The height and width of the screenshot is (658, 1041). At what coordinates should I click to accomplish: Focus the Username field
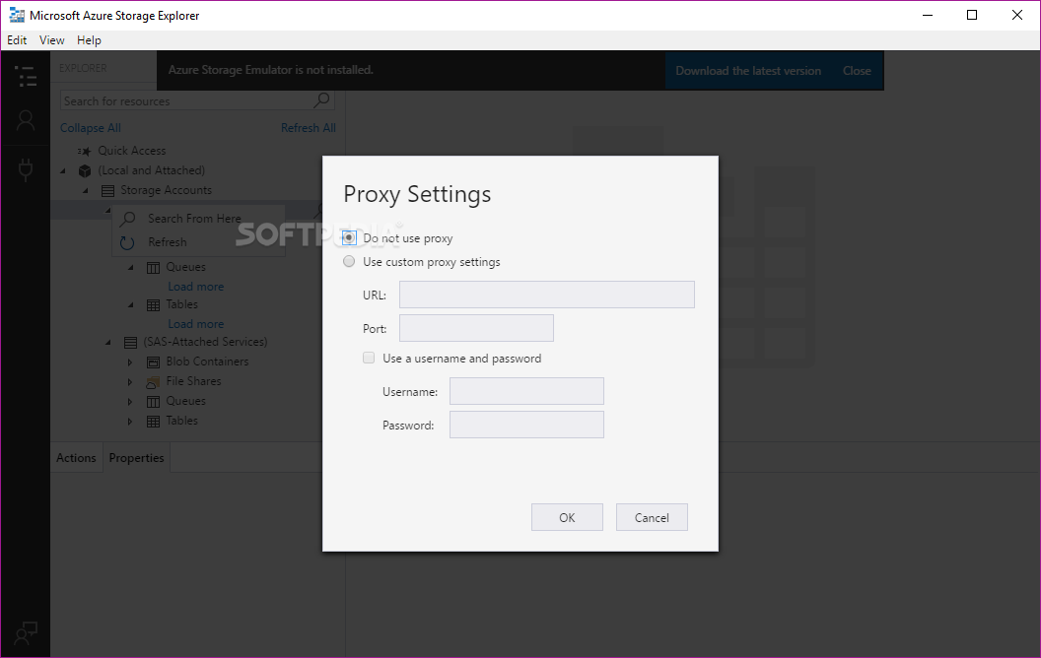coord(526,391)
